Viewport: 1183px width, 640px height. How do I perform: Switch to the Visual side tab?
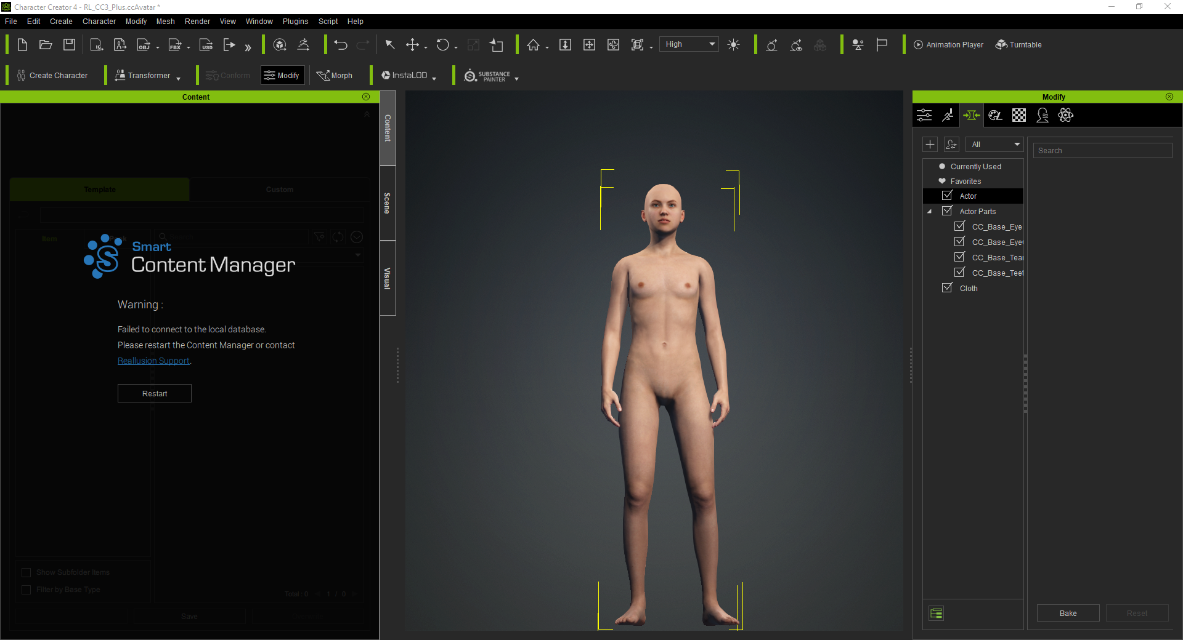[388, 278]
